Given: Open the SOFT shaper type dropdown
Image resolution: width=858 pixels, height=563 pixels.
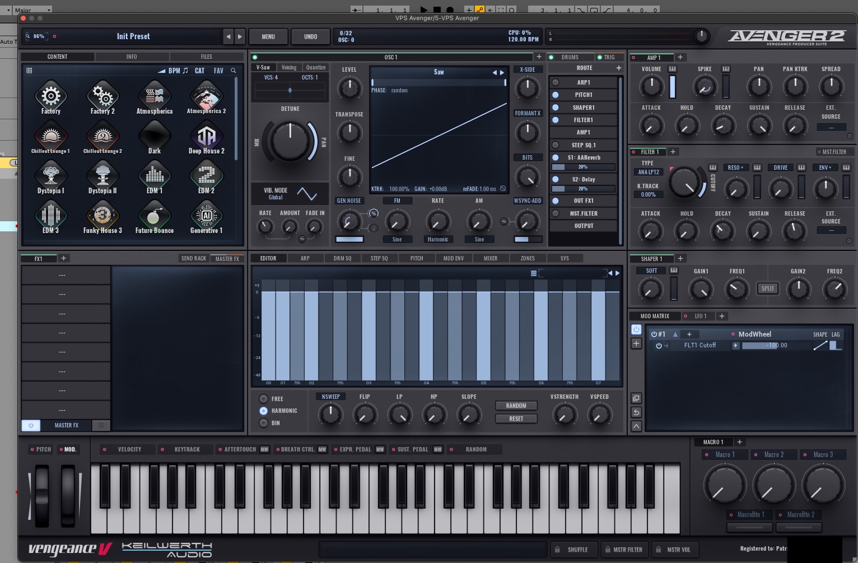Looking at the screenshot, I should pyautogui.click(x=651, y=271).
